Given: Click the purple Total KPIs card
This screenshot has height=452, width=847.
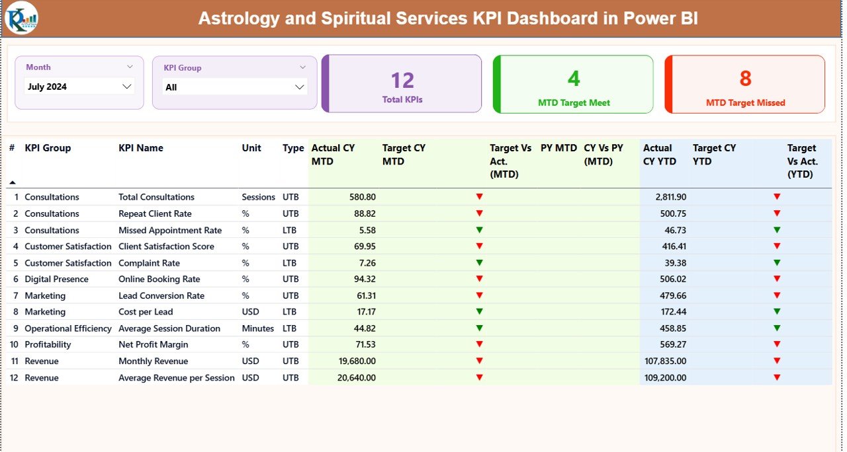Looking at the screenshot, I should pos(401,83).
